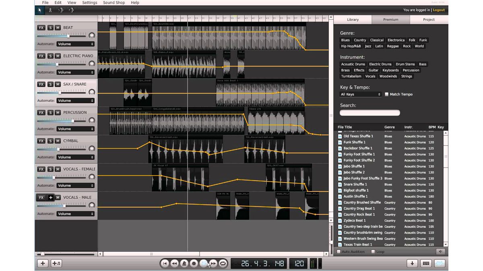Select the arrow selection tool

(x=39, y=10)
